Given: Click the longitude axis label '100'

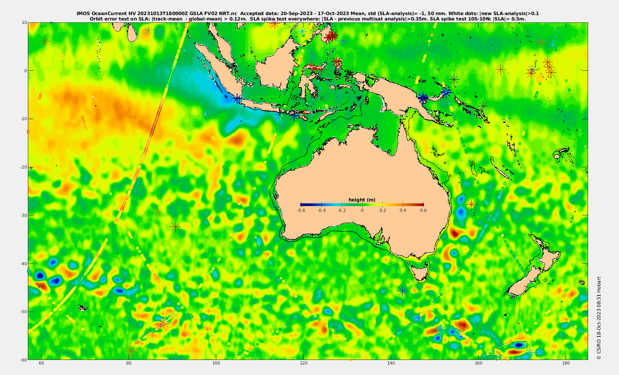Looking at the screenshot, I should pyautogui.click(x=216, y=363).
